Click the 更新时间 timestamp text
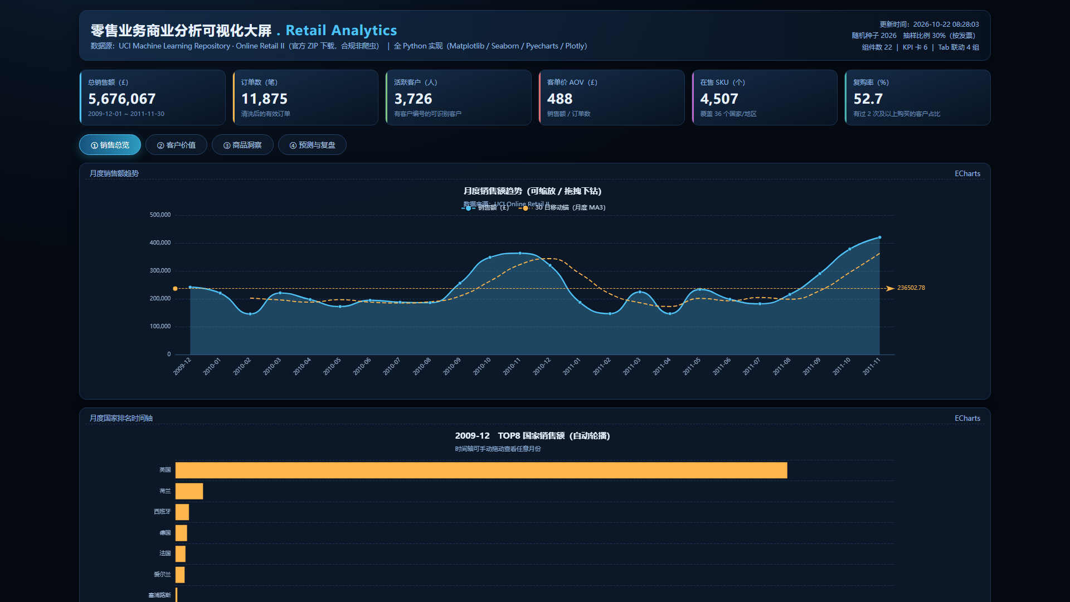This screenshot has width=1070, height=602. click(x=929, y=25)
